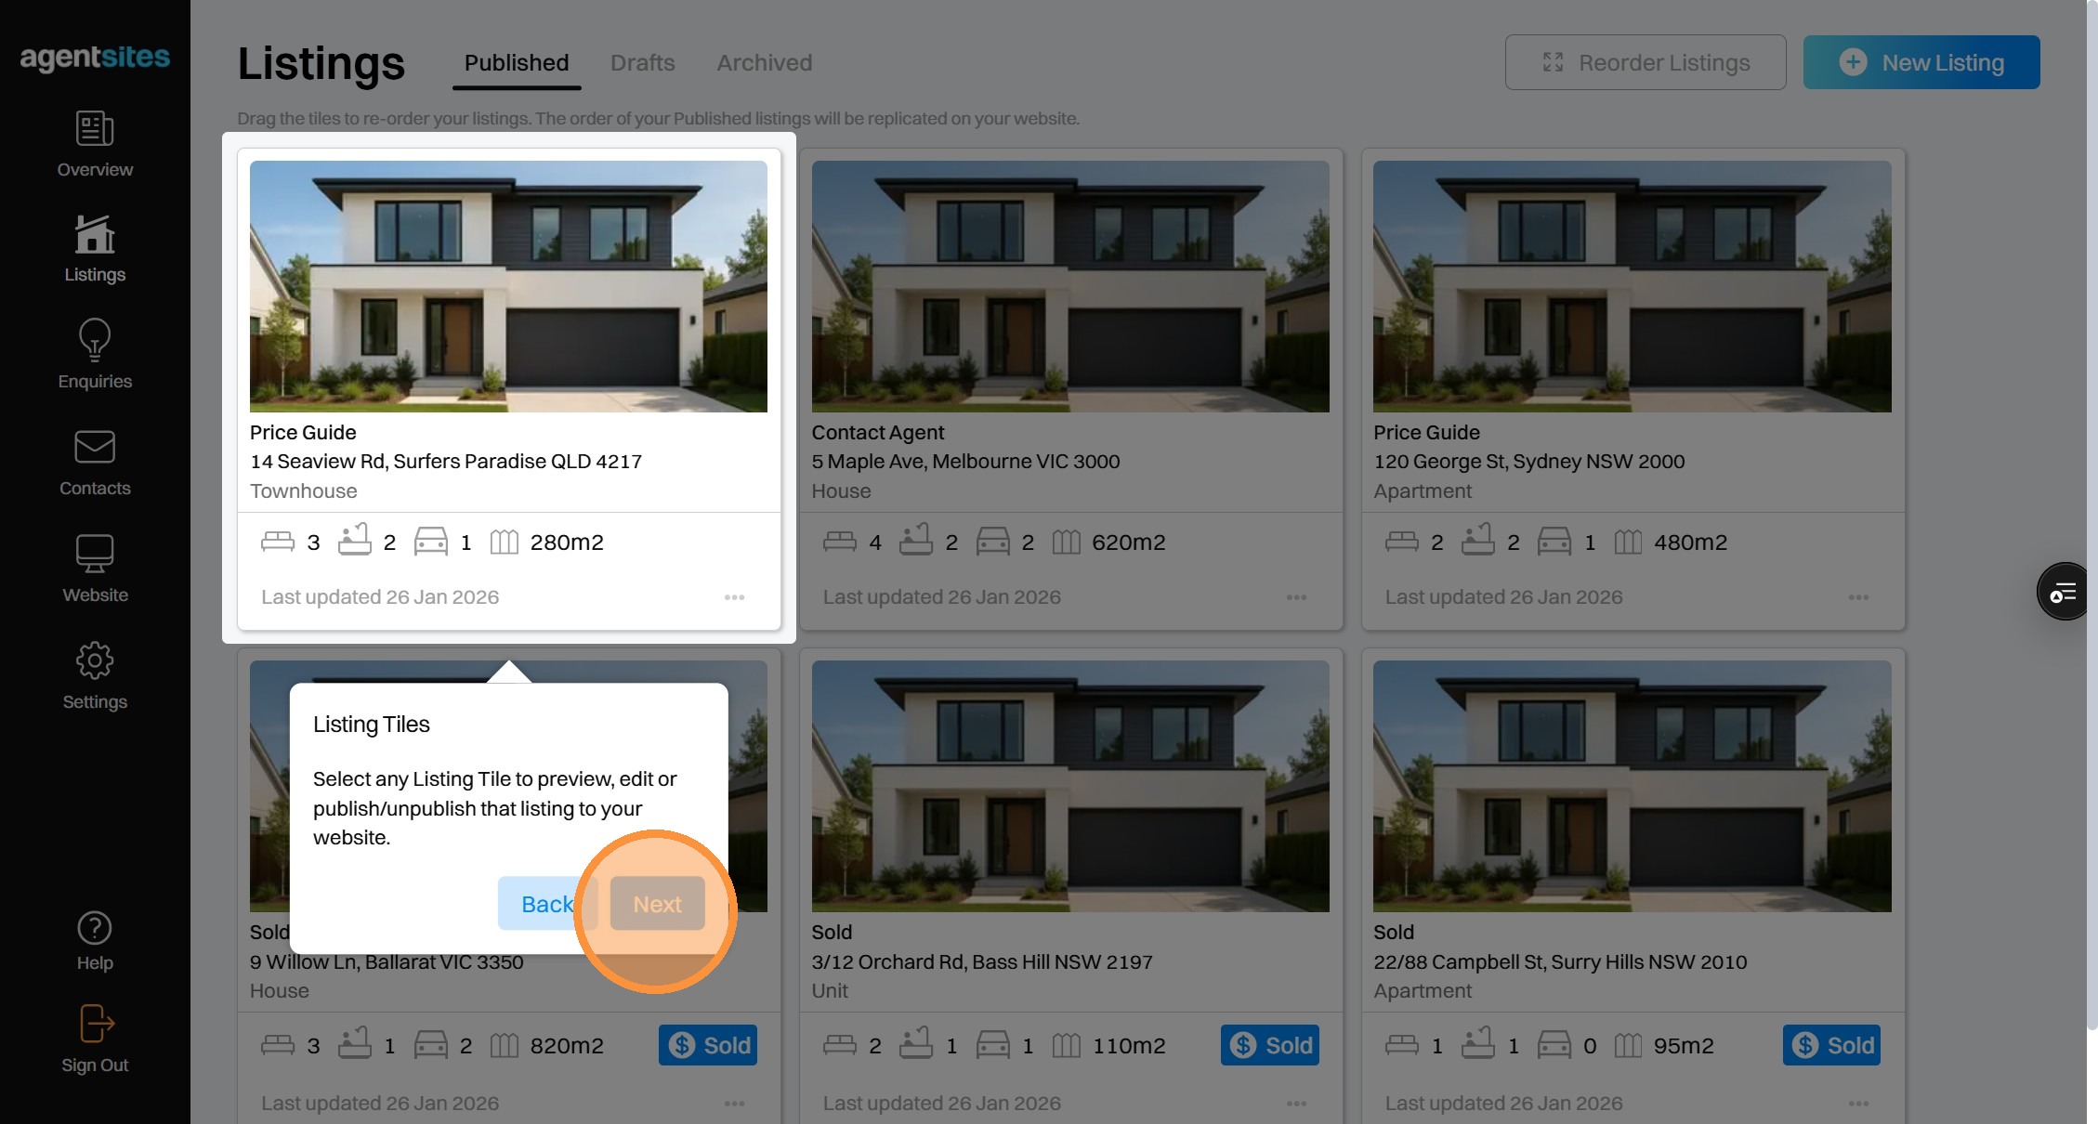Viewport: 2098px width, 1124px height.
Task: Open the Website monitor icon
Action: tap(95, 555)
